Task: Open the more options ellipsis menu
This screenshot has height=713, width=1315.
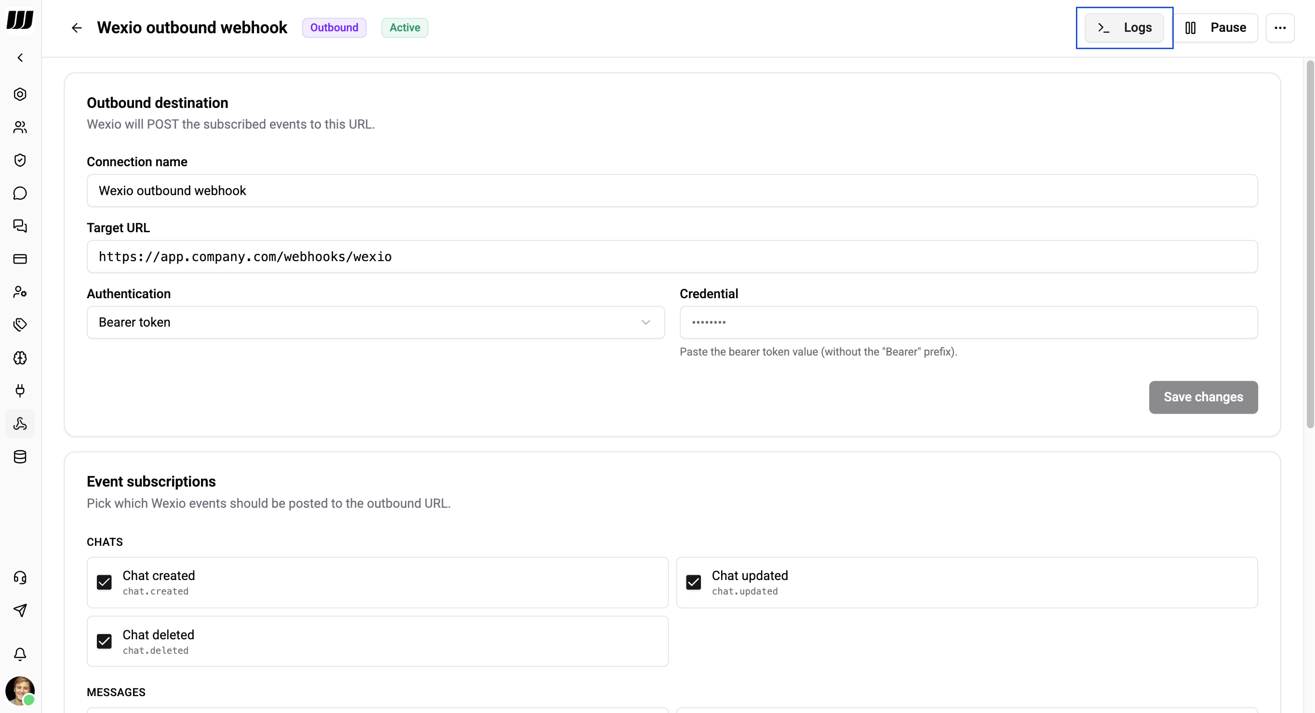Action: (x=1280, y=27)
